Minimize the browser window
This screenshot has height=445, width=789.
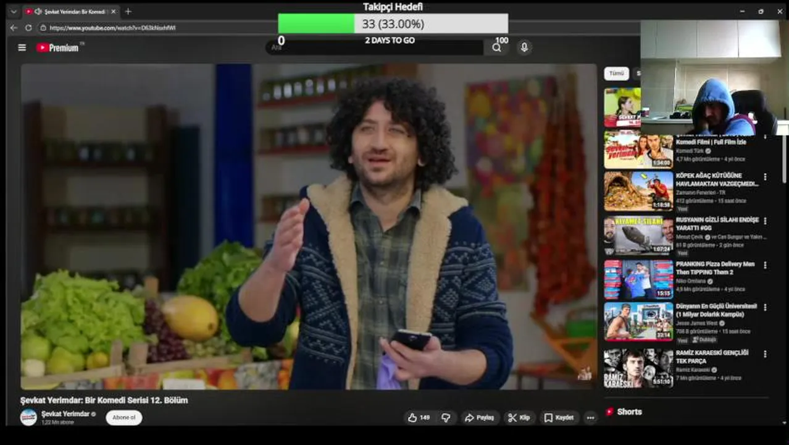click(x=742, y=11)
